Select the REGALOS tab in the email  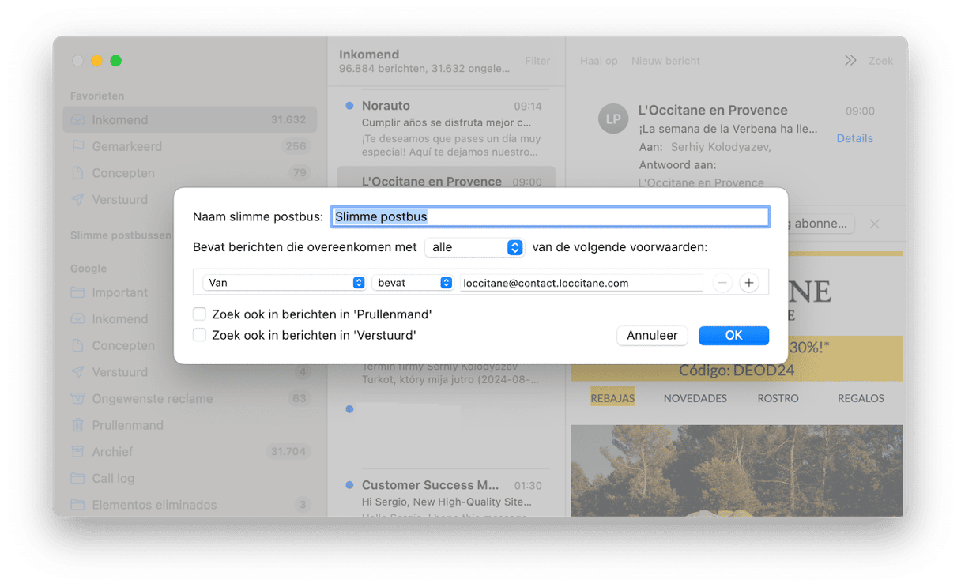tap(861, 398)
